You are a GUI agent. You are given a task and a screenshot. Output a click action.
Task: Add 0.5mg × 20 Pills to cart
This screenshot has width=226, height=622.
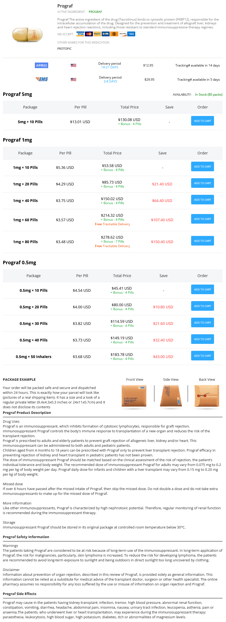[203, 306]
